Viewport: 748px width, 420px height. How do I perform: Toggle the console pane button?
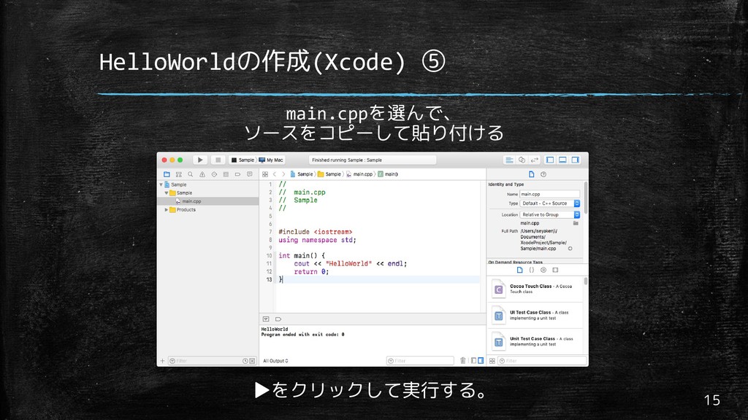tap(481, 361)
